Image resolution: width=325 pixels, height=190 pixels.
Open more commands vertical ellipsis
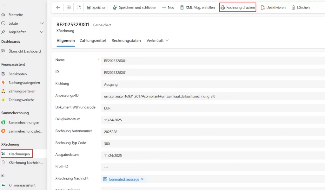(x=318, y=8)
